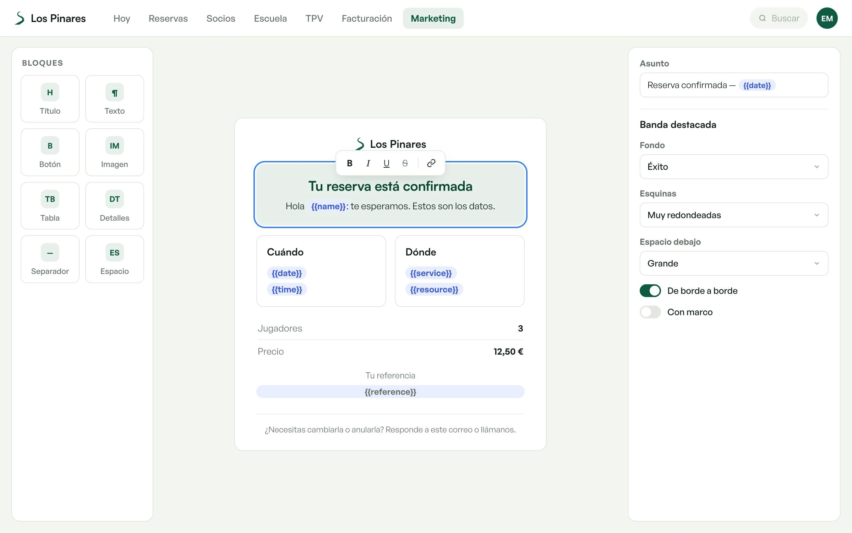
Task: Click the Precio value 12,50 €
Action: (x=508, y=351)
